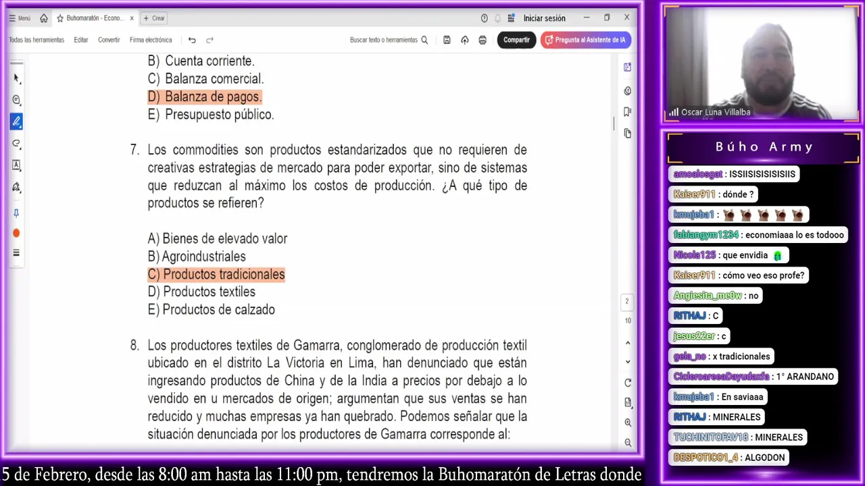Redo the action arrow
865x486 pixels.
(x=209, y=40)
